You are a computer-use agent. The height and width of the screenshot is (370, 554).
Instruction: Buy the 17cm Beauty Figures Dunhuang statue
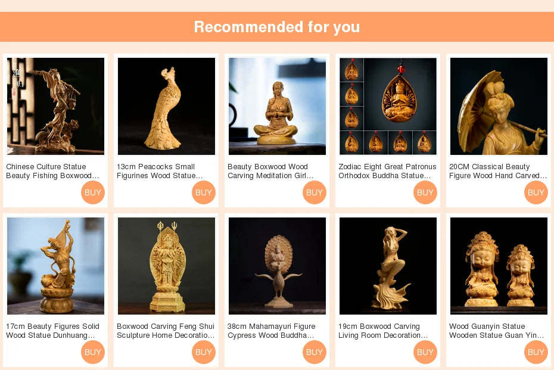coord(92,352)
